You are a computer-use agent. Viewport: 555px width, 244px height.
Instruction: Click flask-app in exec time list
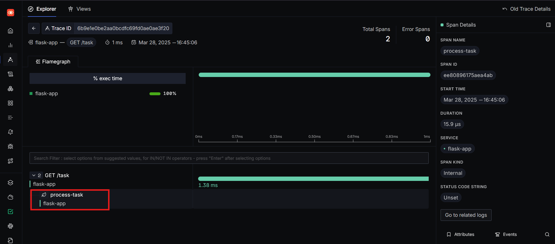pos(47,93)
